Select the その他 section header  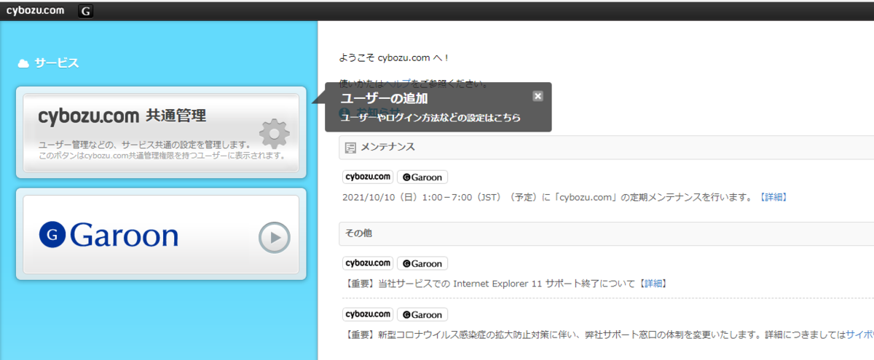pos(606,233)
